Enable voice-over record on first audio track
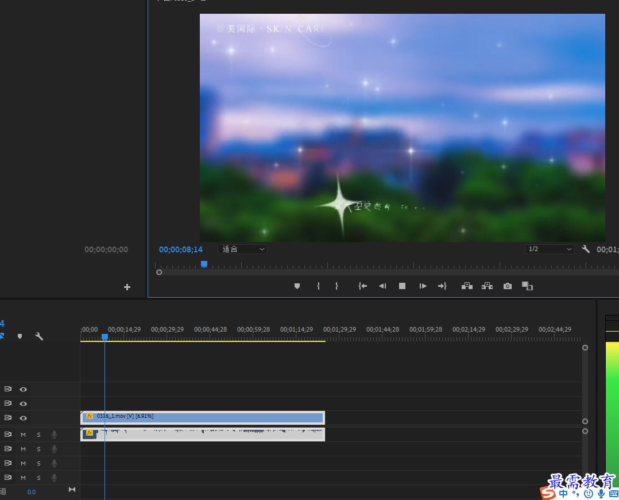This screenshot has height=500, width=619. pyautogui.click(x=54, y=435)
